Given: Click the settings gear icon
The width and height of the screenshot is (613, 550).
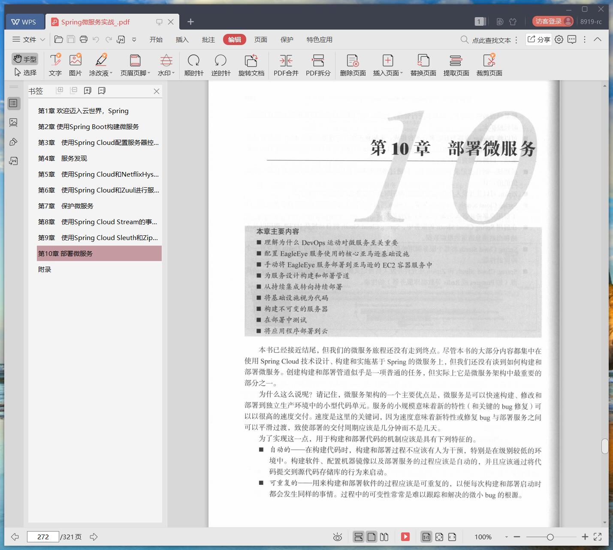Looking at the screenshot, I should [559, 39].
